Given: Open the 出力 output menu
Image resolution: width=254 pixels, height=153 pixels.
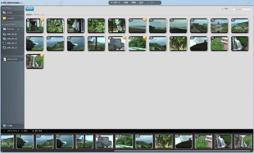Looking at the screenshot, I should [141, 3].
